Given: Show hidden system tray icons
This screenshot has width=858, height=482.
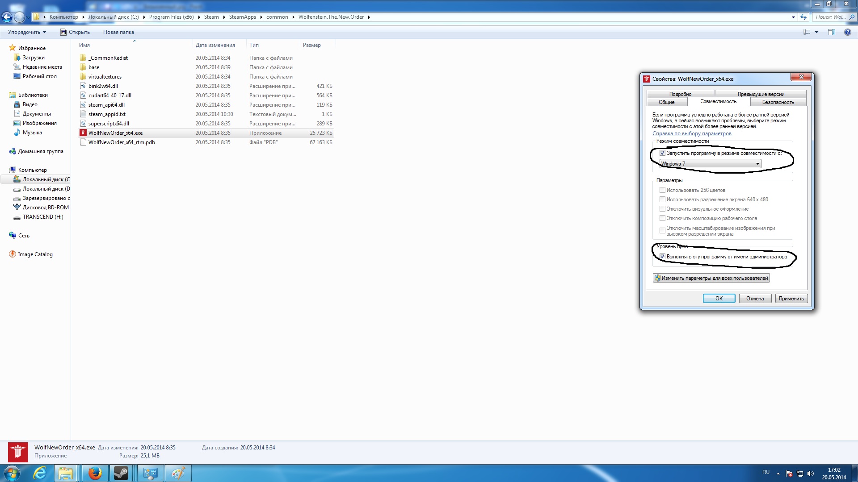Looking at the screenshot, I should (x=778, y=473).
